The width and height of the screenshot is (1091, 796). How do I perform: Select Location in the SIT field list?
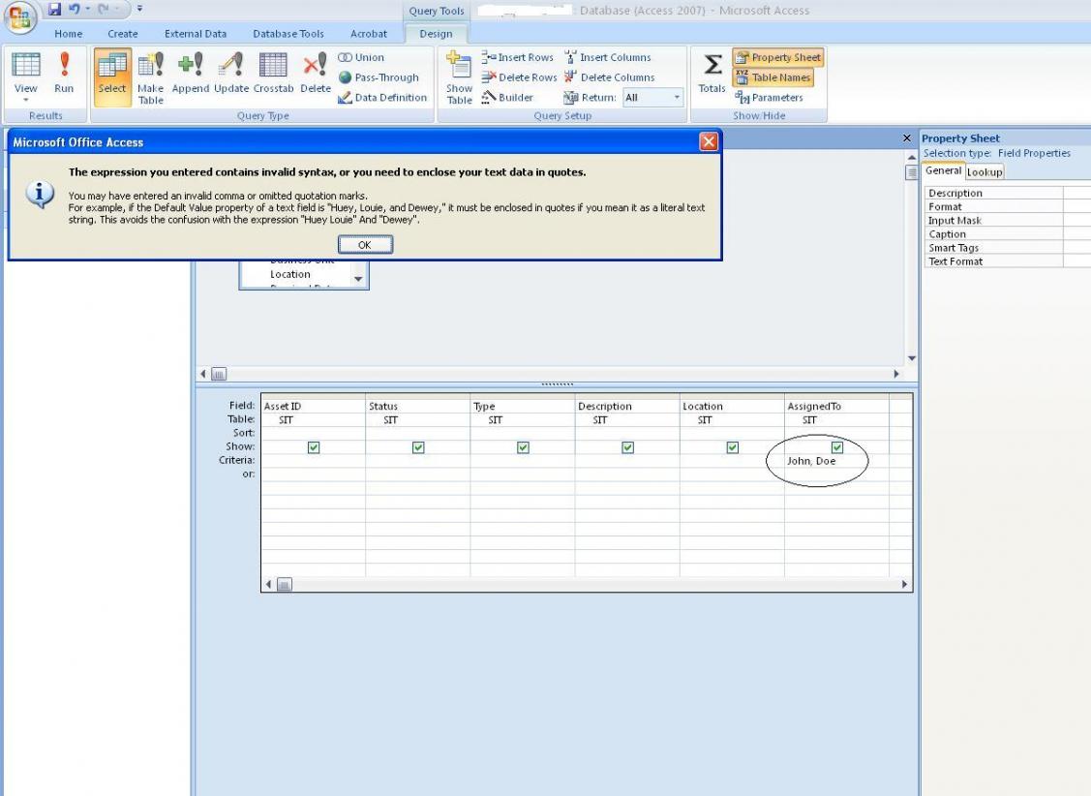coord(290,274)
